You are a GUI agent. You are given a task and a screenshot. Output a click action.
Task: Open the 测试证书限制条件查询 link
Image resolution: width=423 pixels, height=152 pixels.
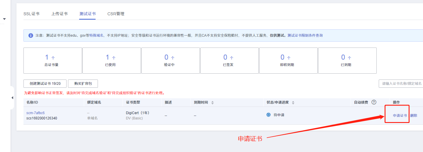coord(305,36)
